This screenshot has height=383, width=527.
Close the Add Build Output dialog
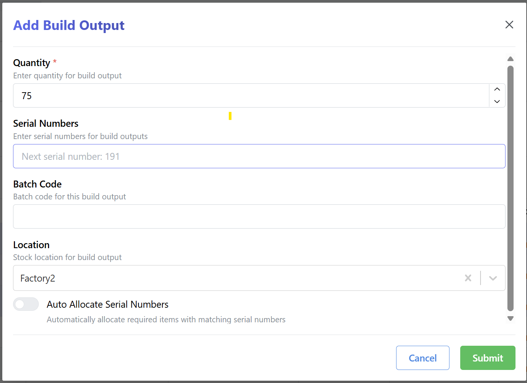point(509,24)
